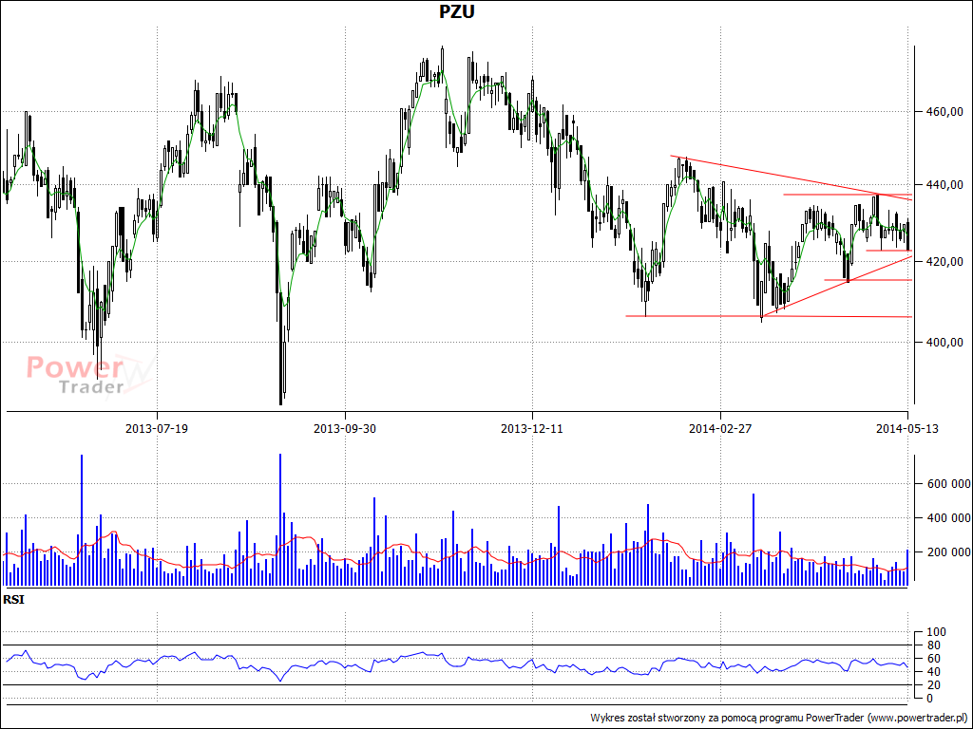Image resolution: width=973 pixels, height=729 pixels.
Task: Select the 440,00 price axis label
Action: point(943,185)
